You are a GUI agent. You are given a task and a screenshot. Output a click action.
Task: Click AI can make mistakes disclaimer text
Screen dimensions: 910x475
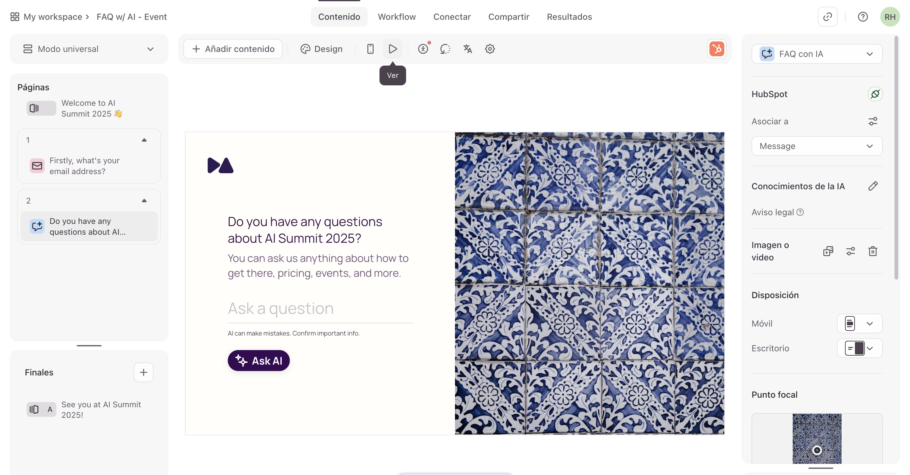point(293,333)
